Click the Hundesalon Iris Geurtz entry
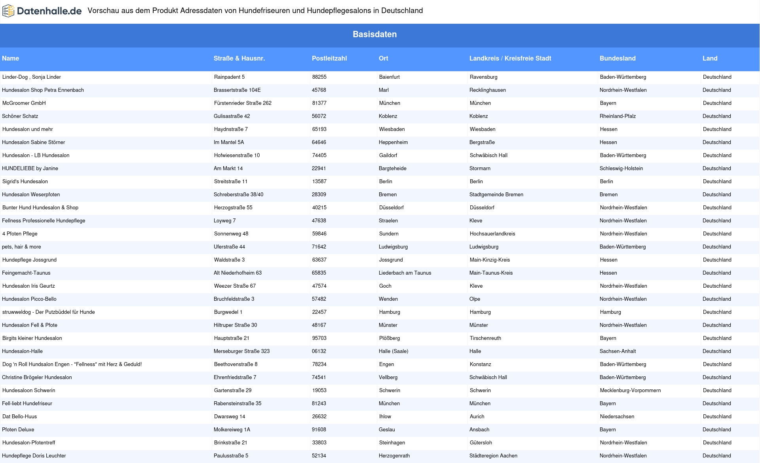 tap(28, 286)
